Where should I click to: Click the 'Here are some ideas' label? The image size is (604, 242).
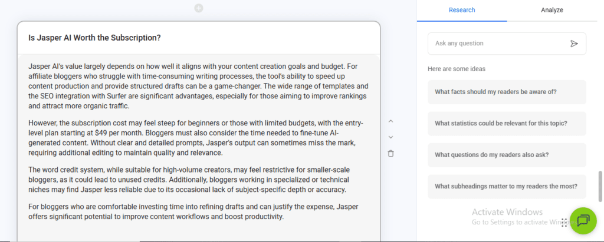[x=457, y=69]
